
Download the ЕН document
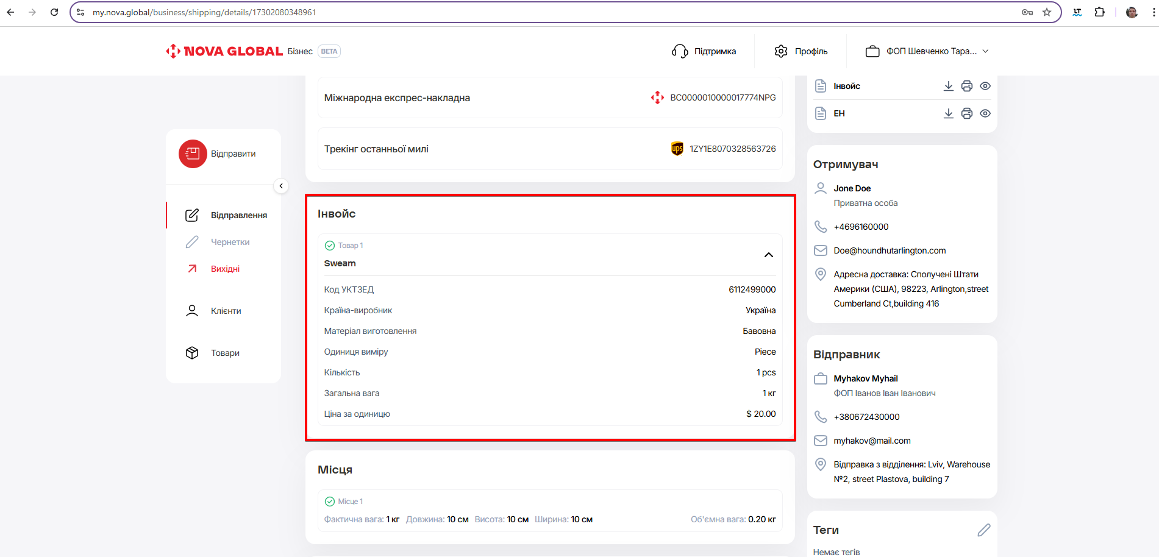click(948, 113)
